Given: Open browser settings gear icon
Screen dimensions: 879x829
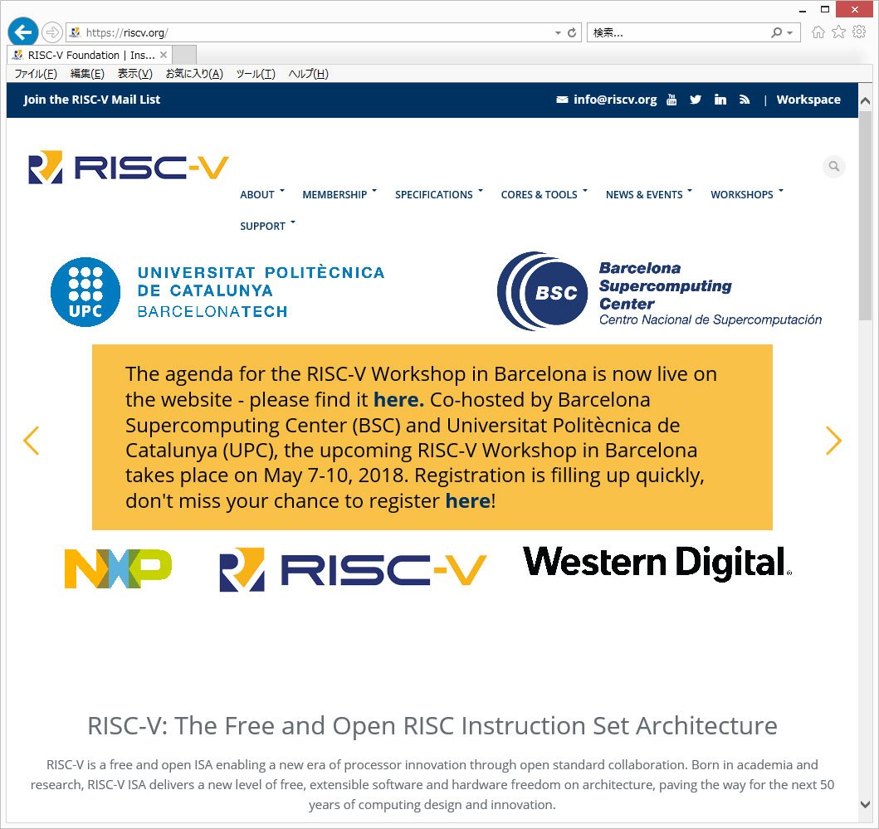Looking at the screenshot, I should 859,32.
